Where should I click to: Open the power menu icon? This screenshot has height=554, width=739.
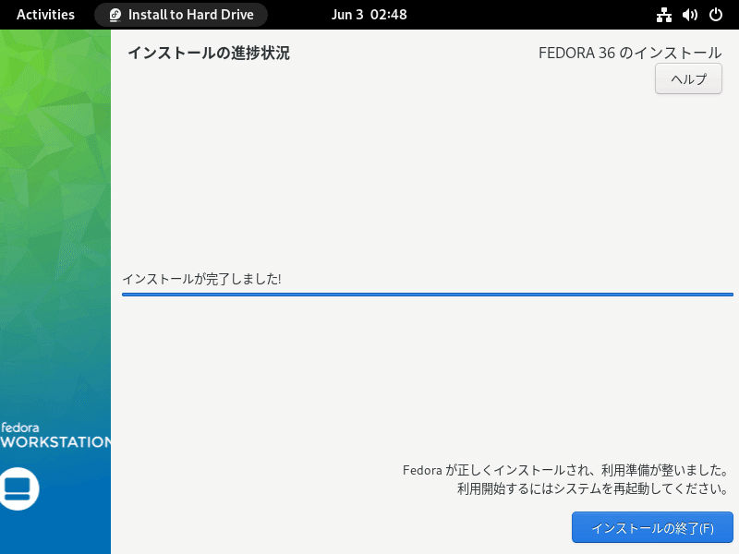715,15
